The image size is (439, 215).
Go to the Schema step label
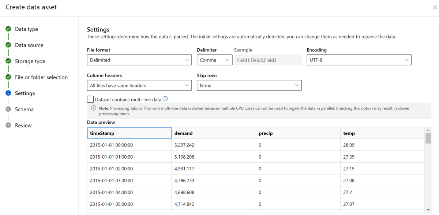(24, 109)
